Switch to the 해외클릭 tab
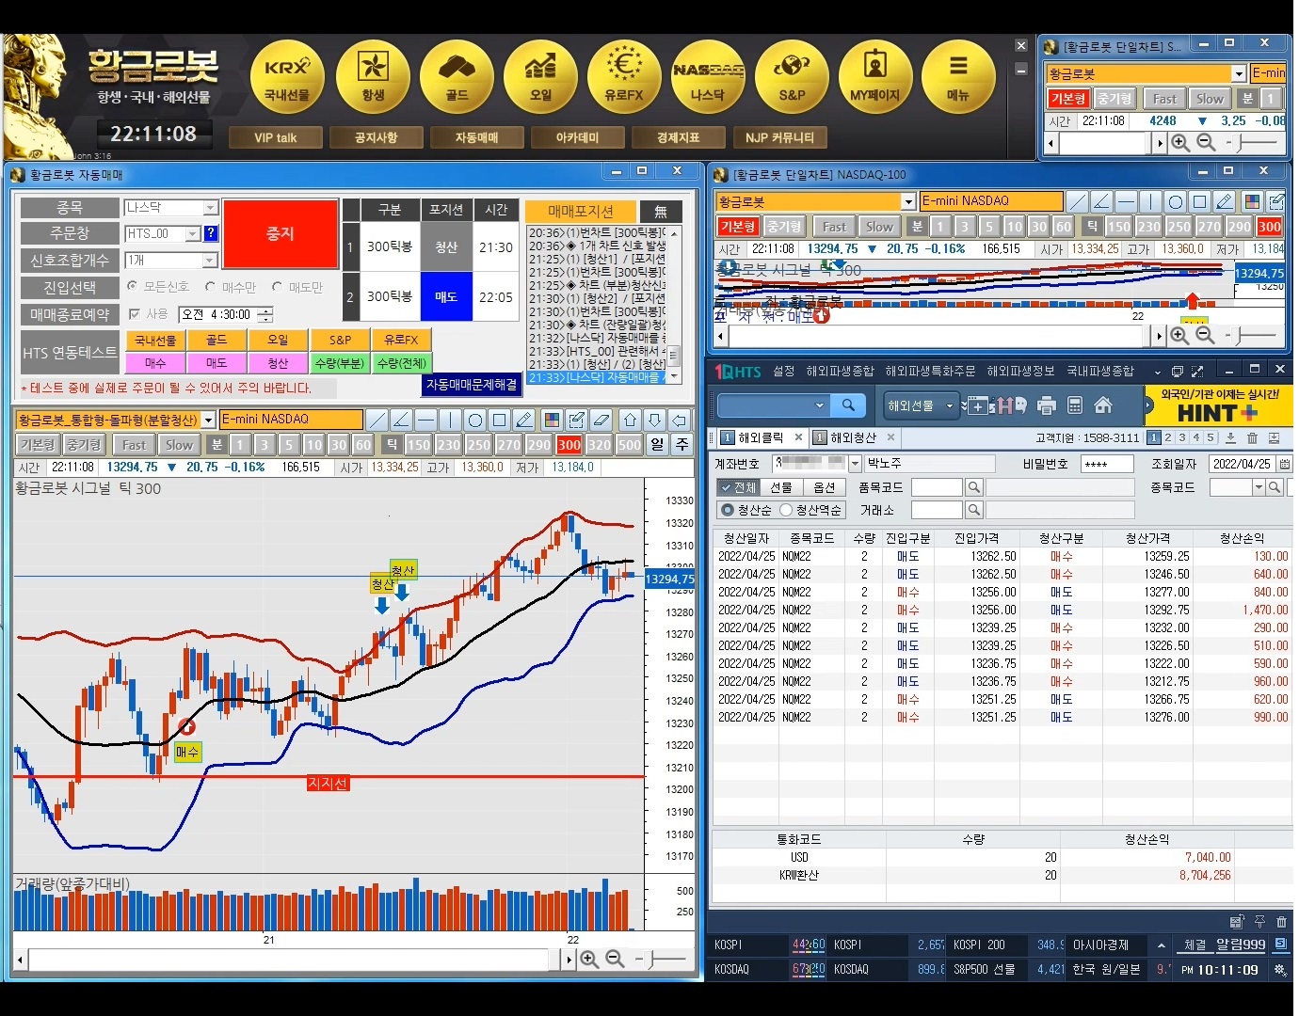Screen dimensions: 1299x1016 [x=761, y=437]
